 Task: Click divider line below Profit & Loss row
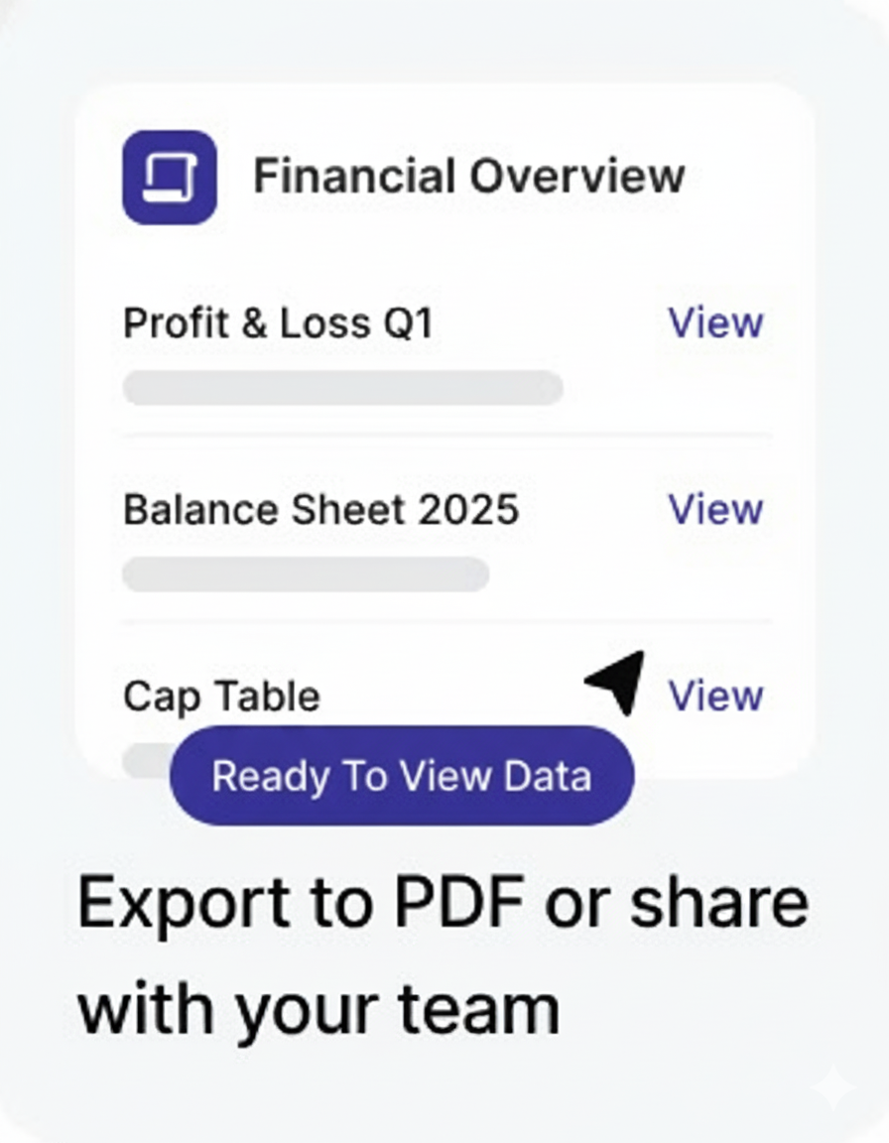pyautogui.click(x=445, y=435)
